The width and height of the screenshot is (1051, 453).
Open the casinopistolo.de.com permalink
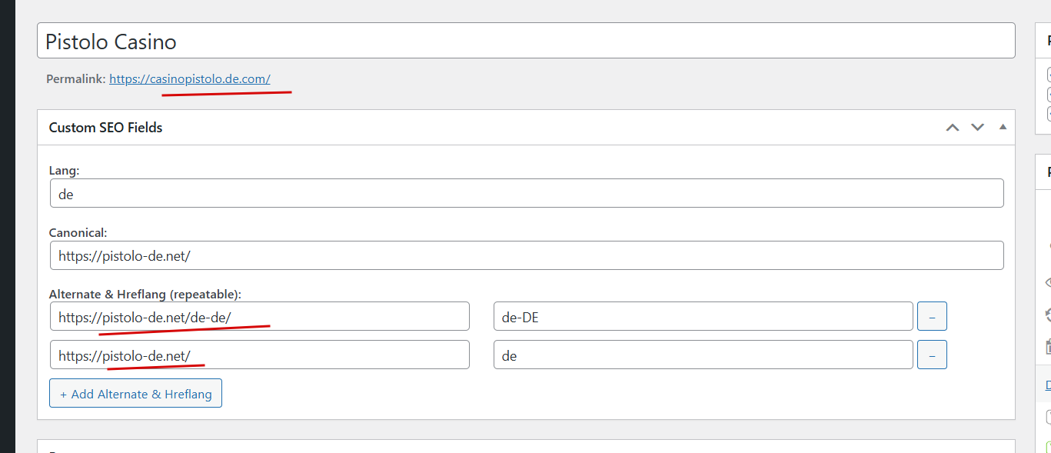click(189, 78)
